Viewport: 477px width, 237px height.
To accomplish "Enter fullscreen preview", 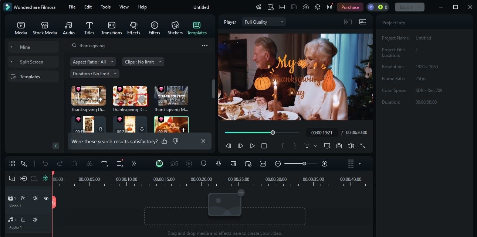I will pyautogui.click(x=363, y=146).
